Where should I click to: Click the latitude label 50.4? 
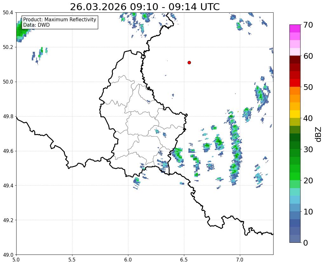[8, 13]
